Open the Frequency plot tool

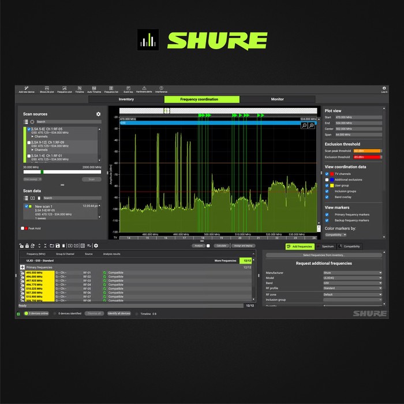65,89
